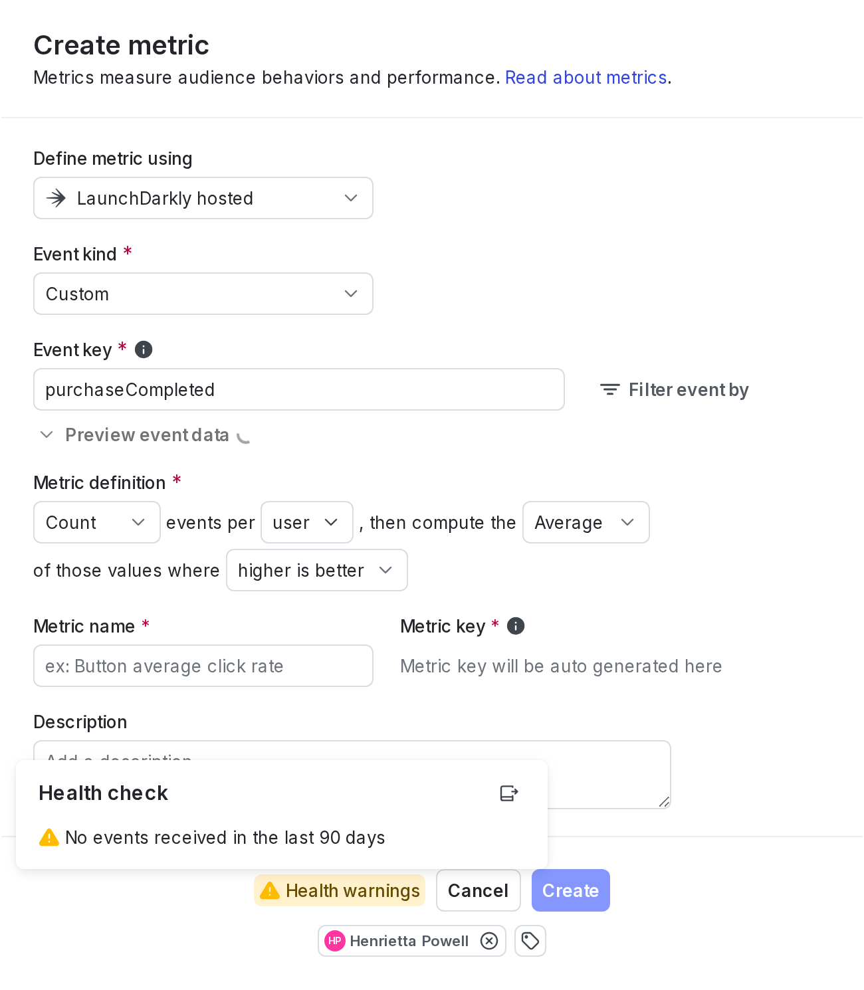Click the Metric key info icon
This screenshot has height=990, width=864.
tap(516, 626)
